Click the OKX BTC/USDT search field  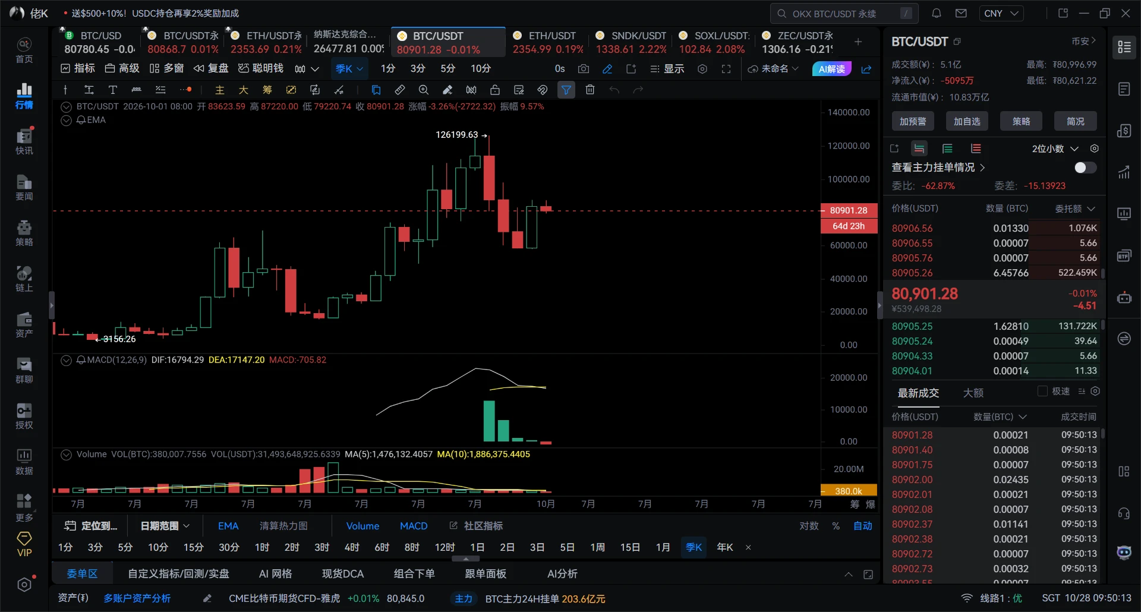point(844,13)
